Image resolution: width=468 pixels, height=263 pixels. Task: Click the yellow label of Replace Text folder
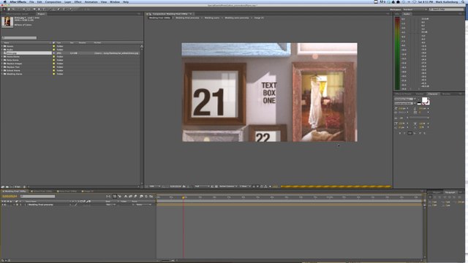[53, 67]
